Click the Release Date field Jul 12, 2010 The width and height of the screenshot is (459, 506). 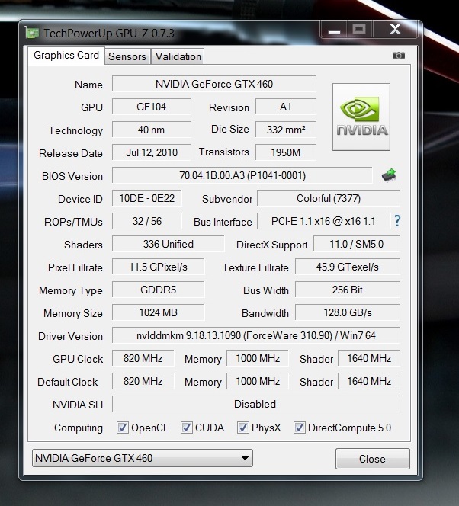pos(152,152)
